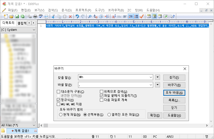Open 파일(F) menu
The image size is (214, 139).
13,10
